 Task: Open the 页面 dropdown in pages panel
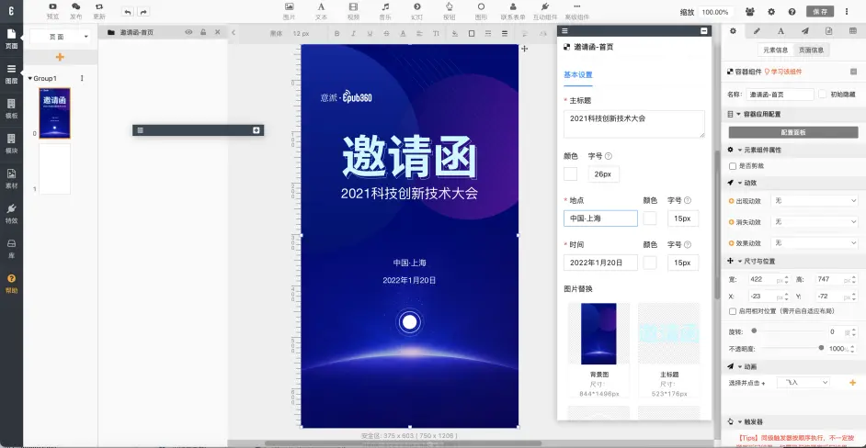[60, 37]
